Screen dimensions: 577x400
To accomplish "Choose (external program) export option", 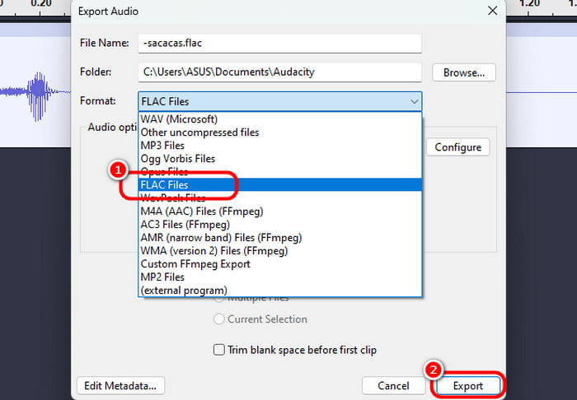I will pos(279,291).
